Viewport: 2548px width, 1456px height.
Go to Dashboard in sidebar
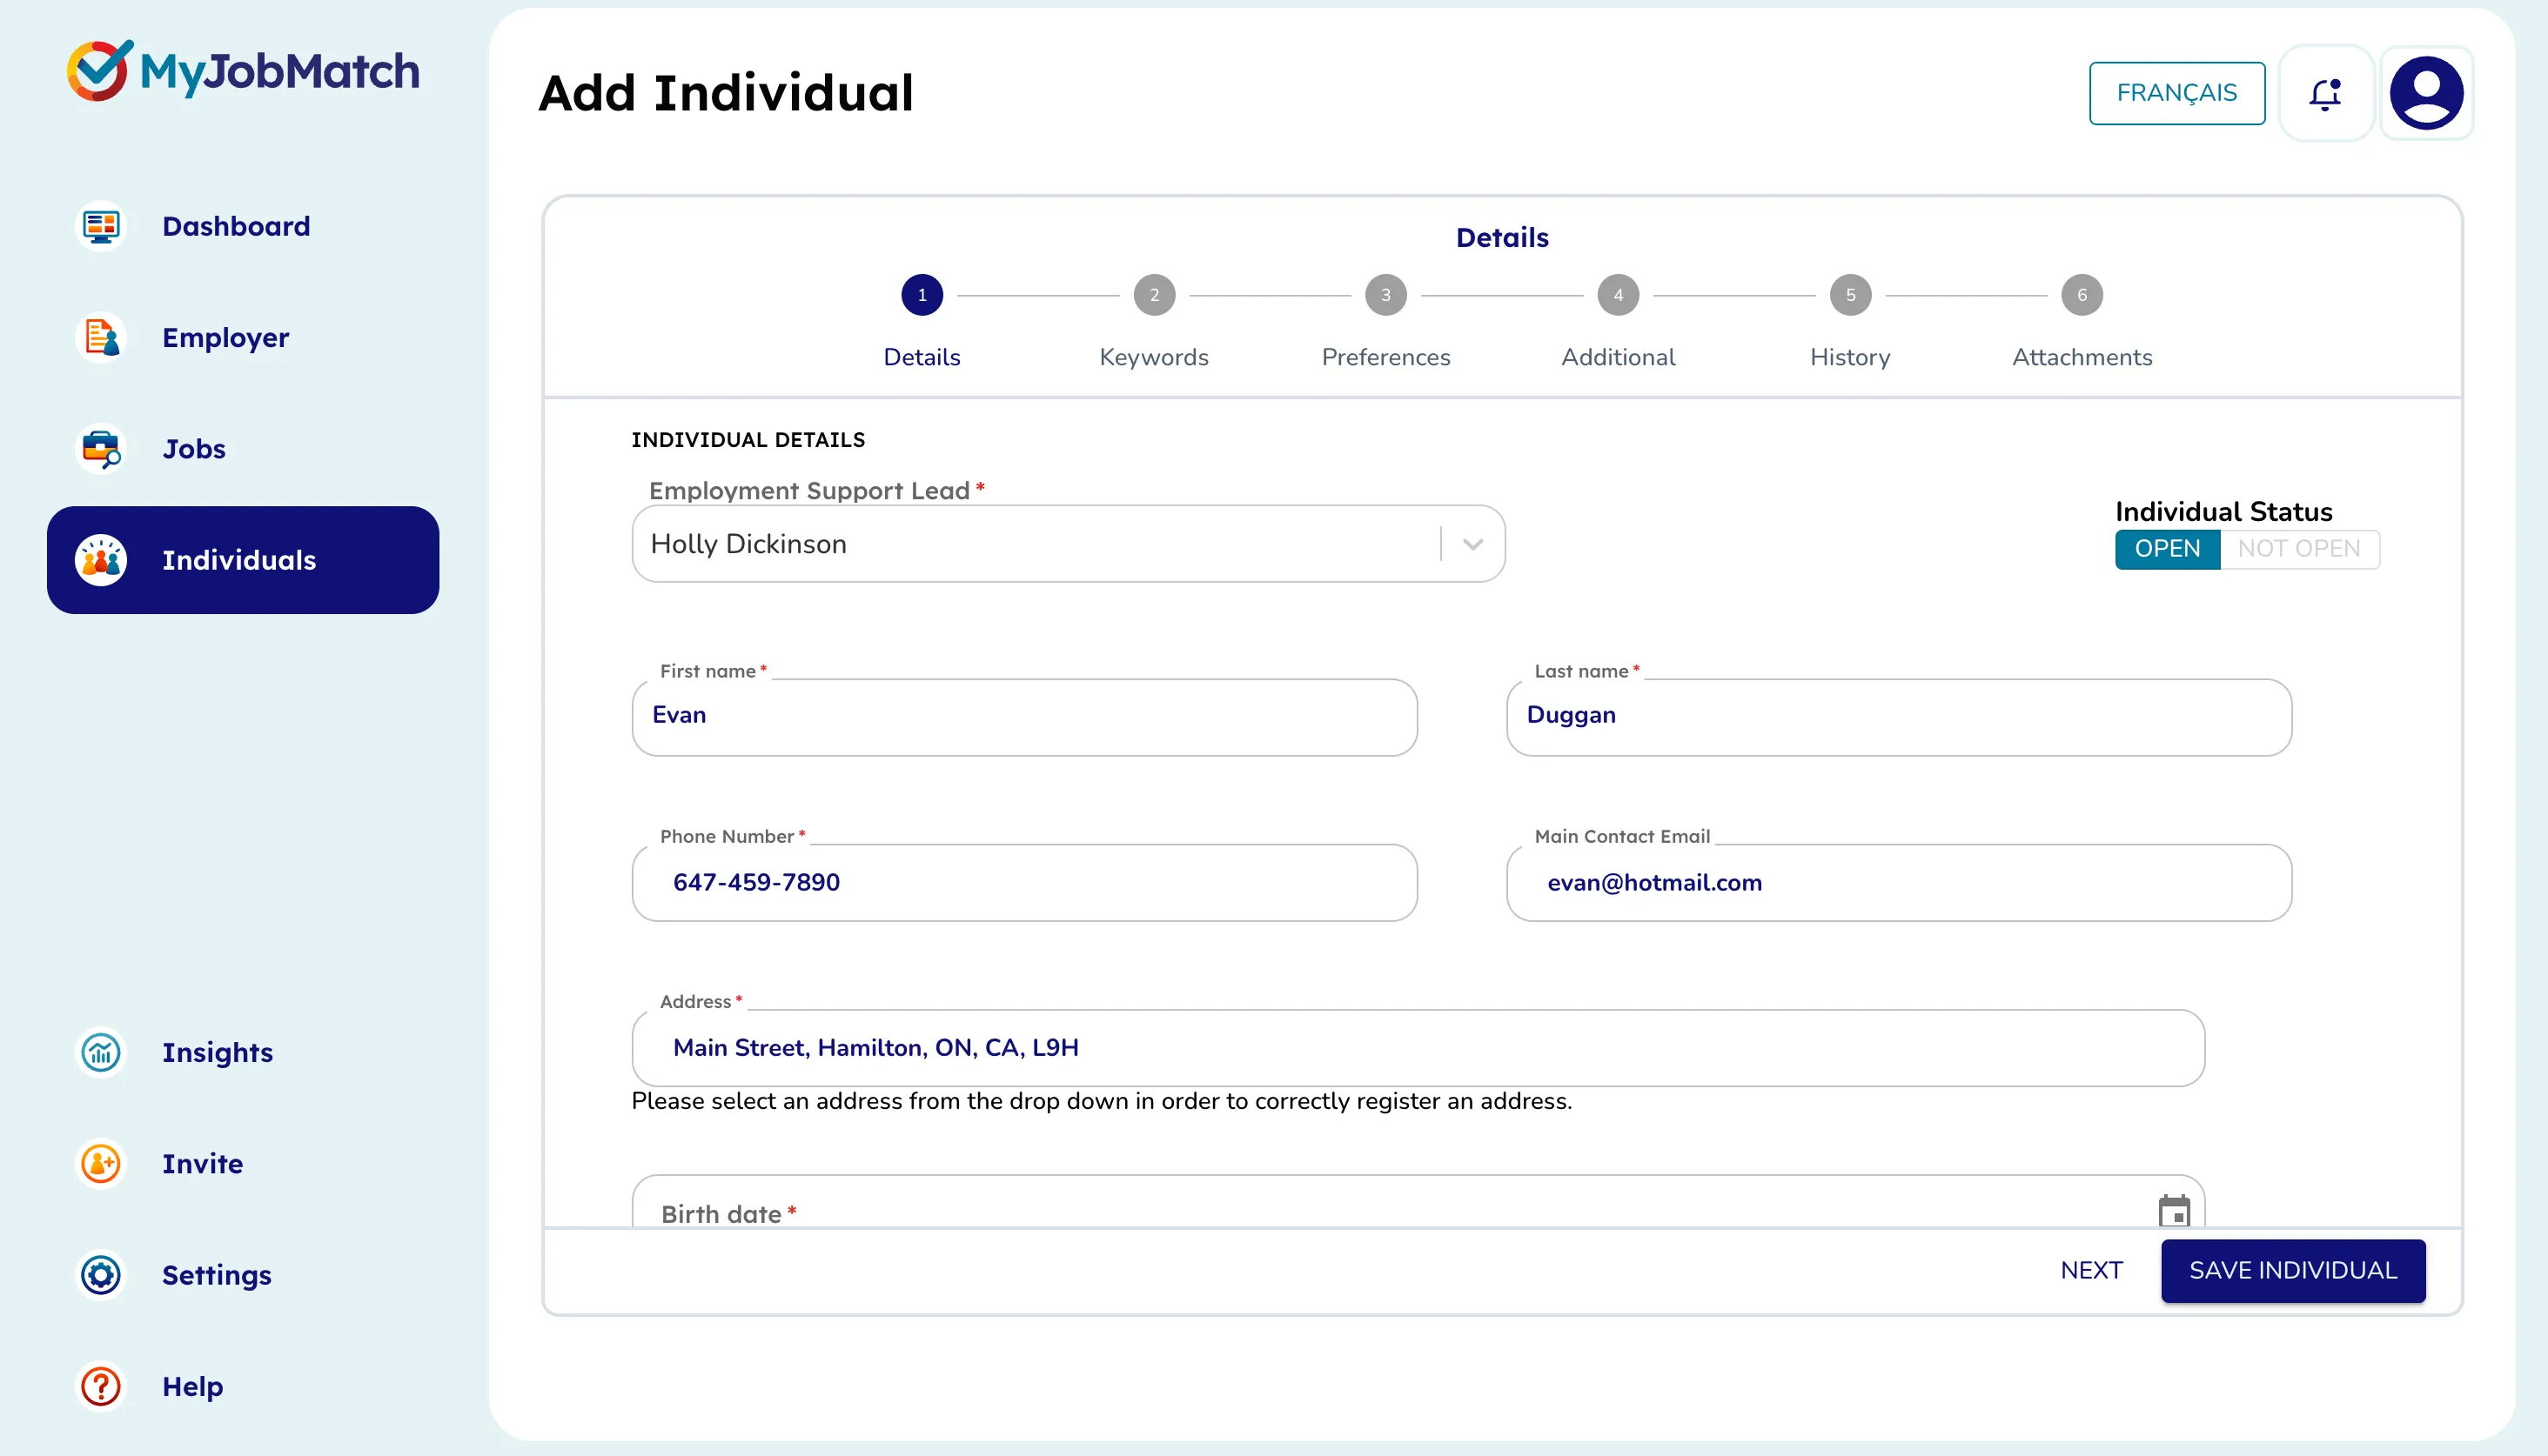coord(236,226)
